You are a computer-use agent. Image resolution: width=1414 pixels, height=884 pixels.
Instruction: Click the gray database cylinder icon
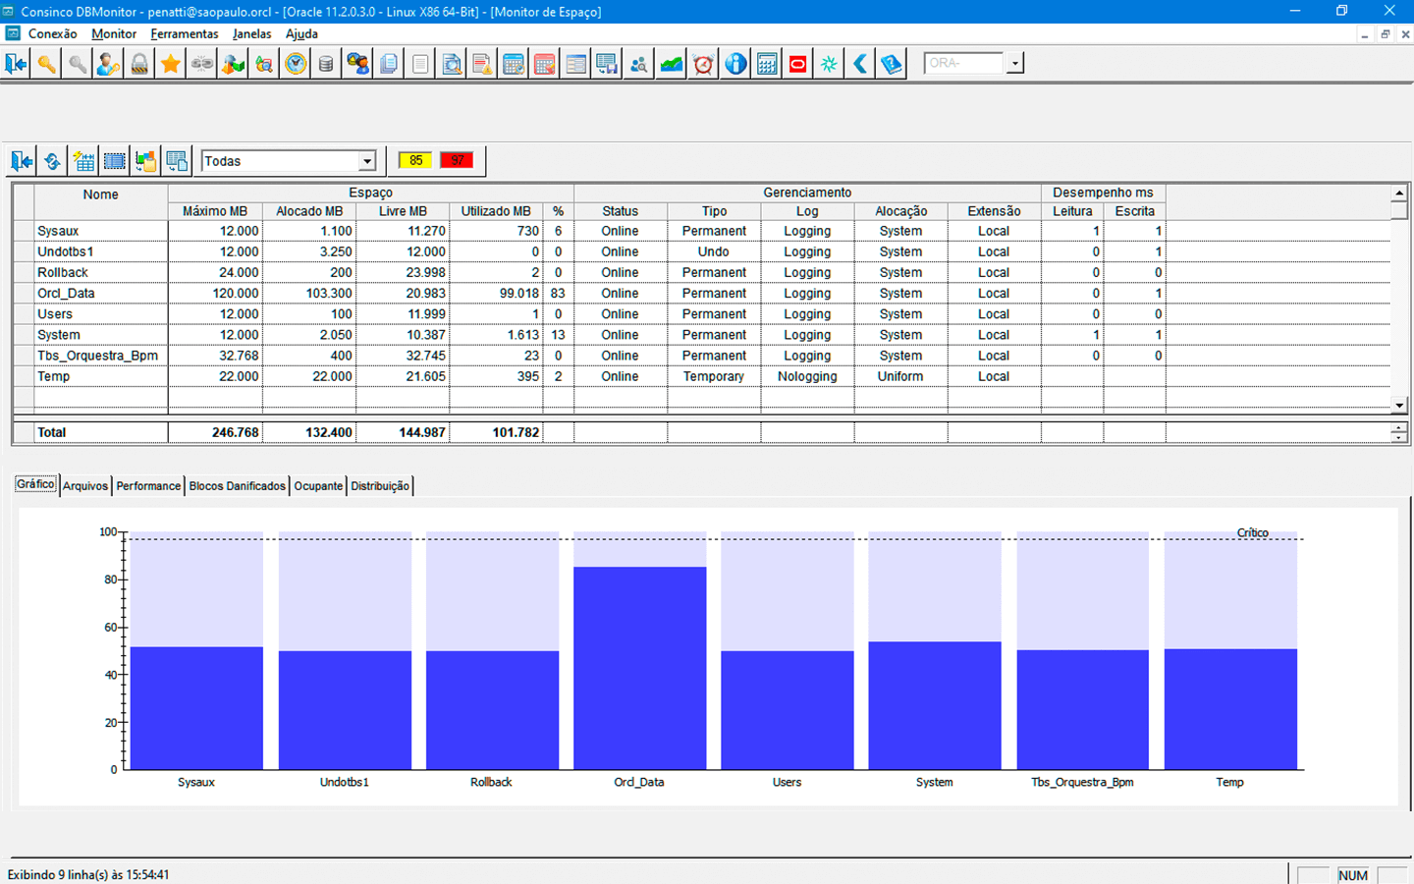pyautogui.click(x=326, y=64)
